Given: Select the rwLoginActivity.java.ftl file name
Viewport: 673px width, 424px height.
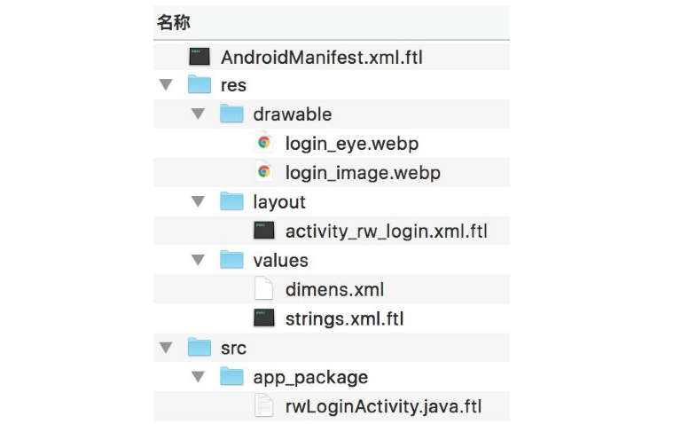Looking at the screenshot, I should coord(383,406).
